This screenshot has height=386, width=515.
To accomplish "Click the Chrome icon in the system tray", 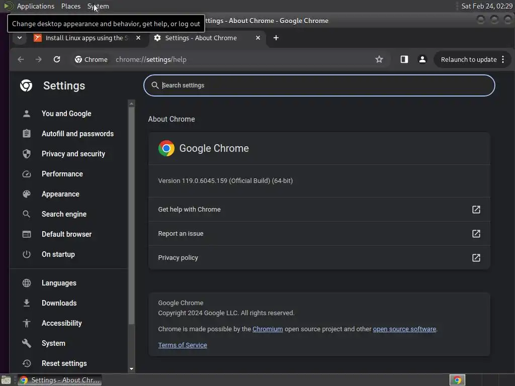I will 457,380.
